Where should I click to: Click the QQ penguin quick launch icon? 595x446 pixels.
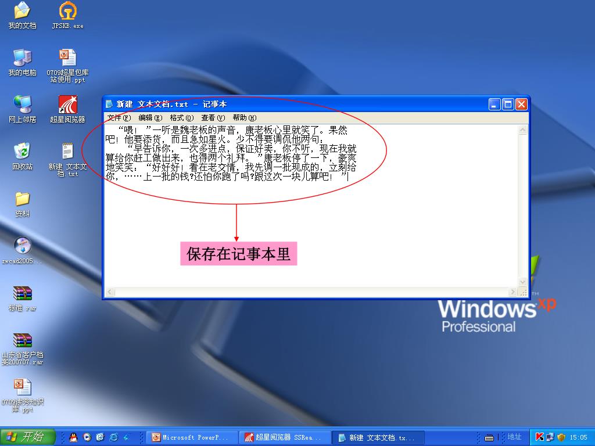pos(73,437)
